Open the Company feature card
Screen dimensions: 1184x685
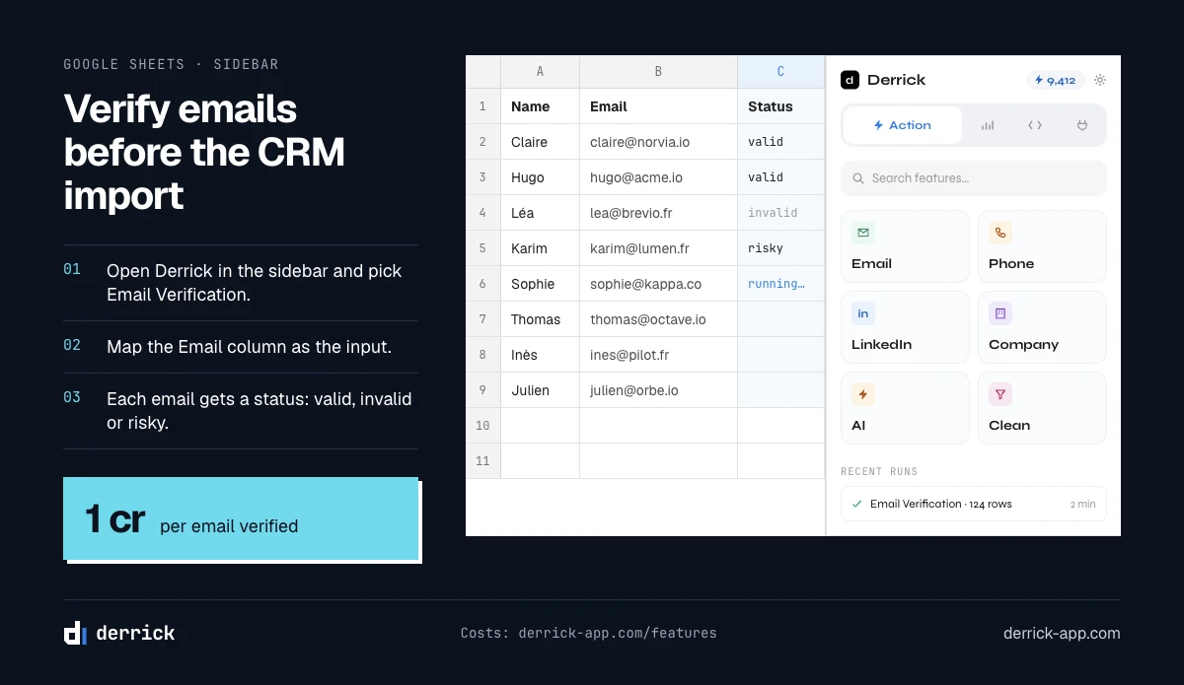[x=1042, y=327]
